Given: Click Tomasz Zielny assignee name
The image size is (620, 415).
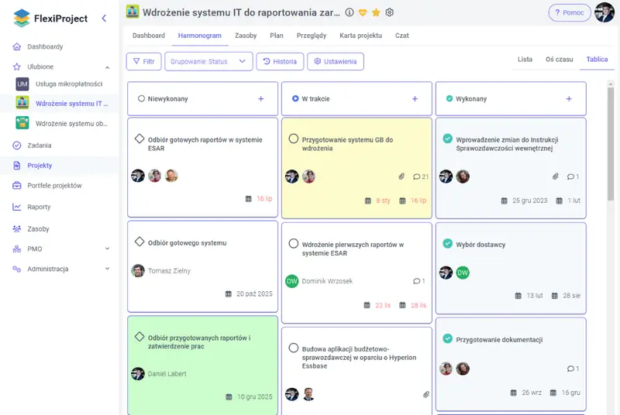Looking at the screenshot, I should tap(169, 271).
